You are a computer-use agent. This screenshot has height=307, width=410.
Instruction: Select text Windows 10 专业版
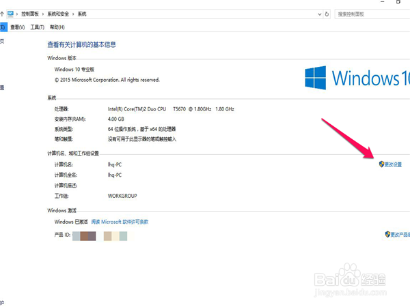pyautogui.click(x=74, y=70)
